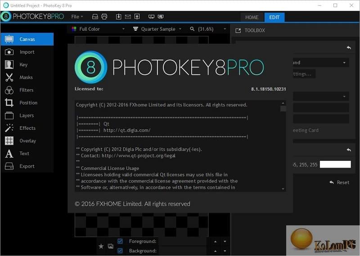Viewport: 360px width, 256px height.
Task: Click the 255, 255 color value field
Action: click(x=305, y=165)
